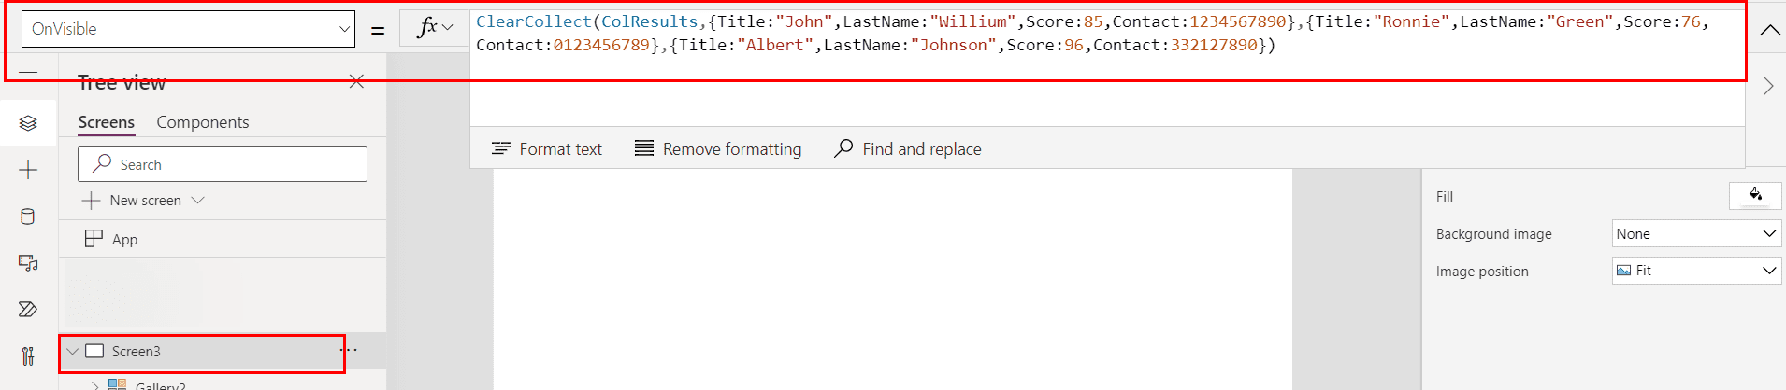The width and height of the screenshot is (1786, 390).
Task: Collapse the formula bar with the up chevron
Action: tap(1769, 31)
